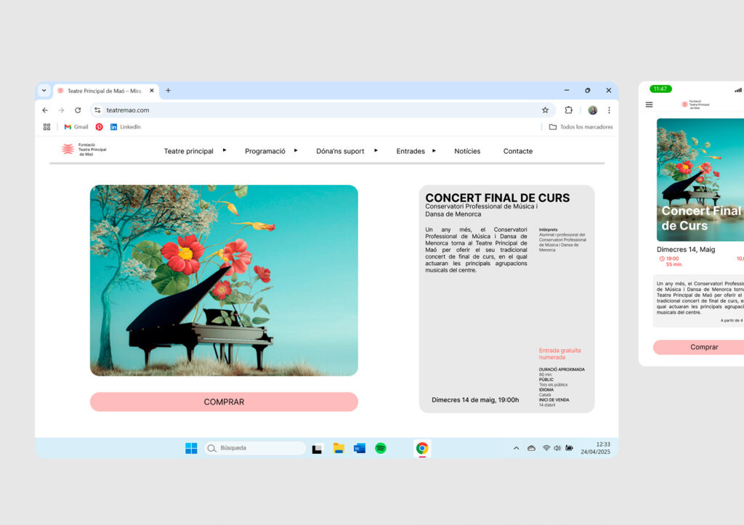Open the volume speaker tray icon
Image resolution: width=744 pixels, height=525 pixels.
(557, 448)
